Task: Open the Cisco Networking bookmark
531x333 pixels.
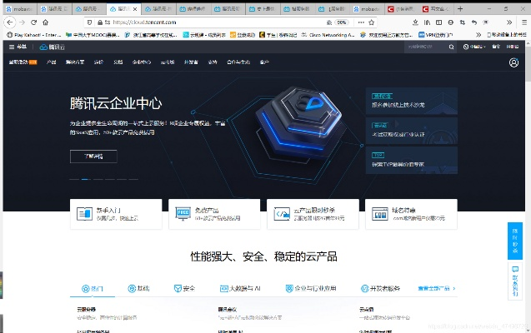Action: 328,35
